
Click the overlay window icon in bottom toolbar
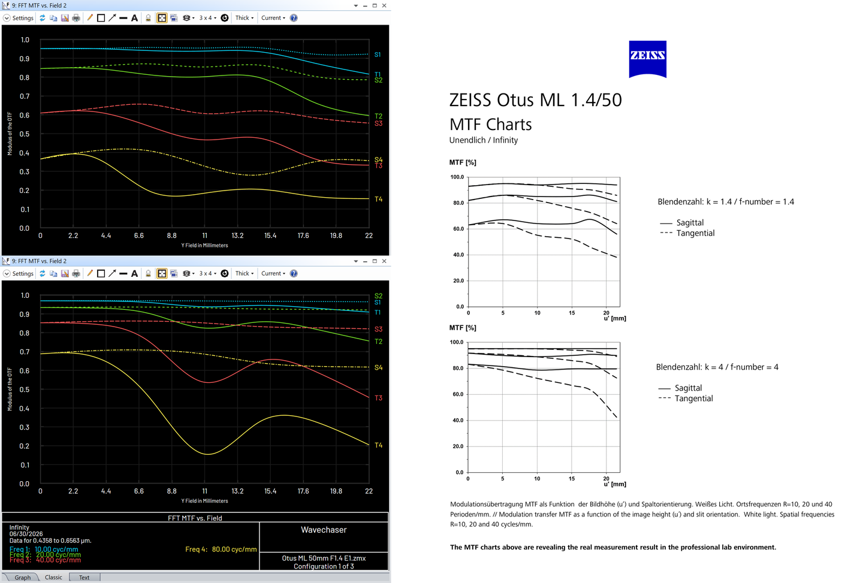[174, 274]
